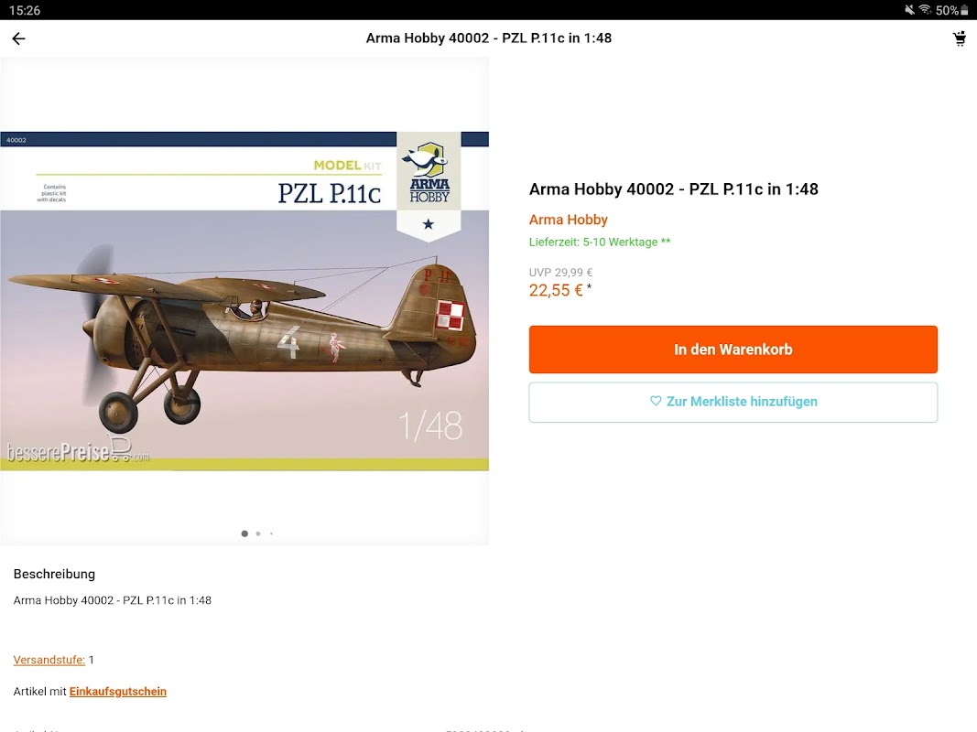The image size is (977, 732).
Task: Tap the Beschreibung section heading
Action: pos(54,574)
